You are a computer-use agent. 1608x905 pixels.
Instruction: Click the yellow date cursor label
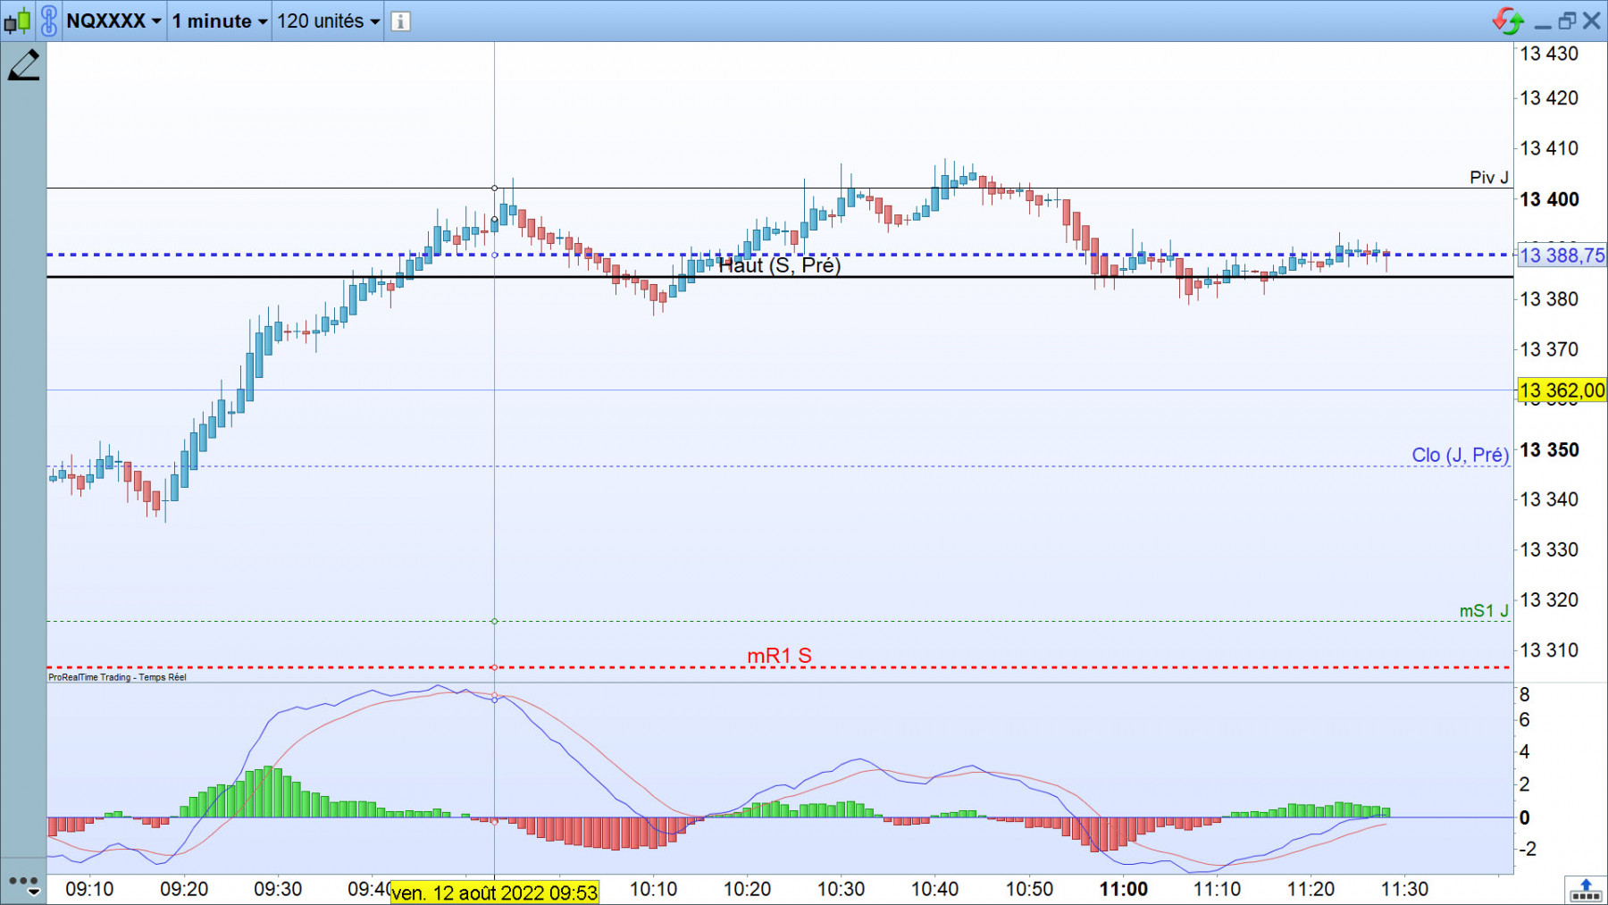coord(494,892)
